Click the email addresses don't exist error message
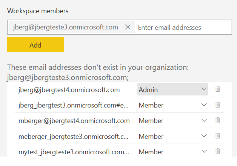 click(x=98, y=72)
